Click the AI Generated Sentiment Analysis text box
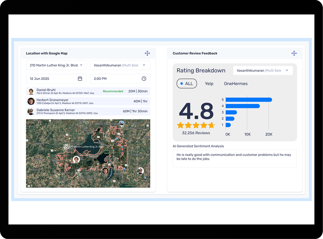This screenshot has width=323, height=239. pos(235,159)
